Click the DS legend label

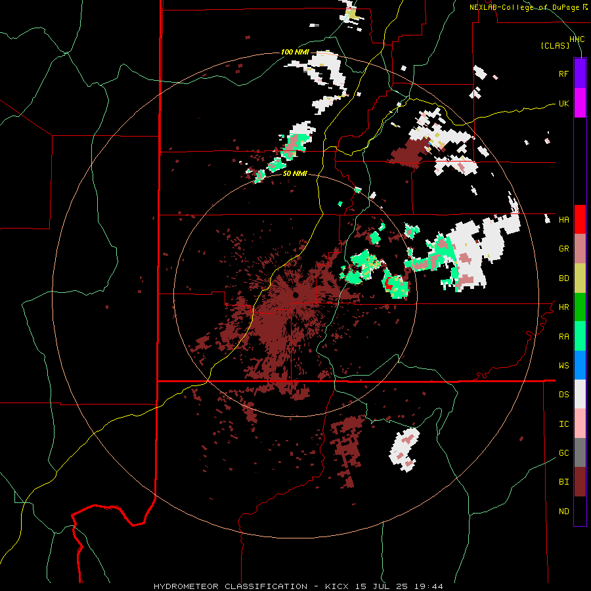pyautogui.click(x=563, y=395)
